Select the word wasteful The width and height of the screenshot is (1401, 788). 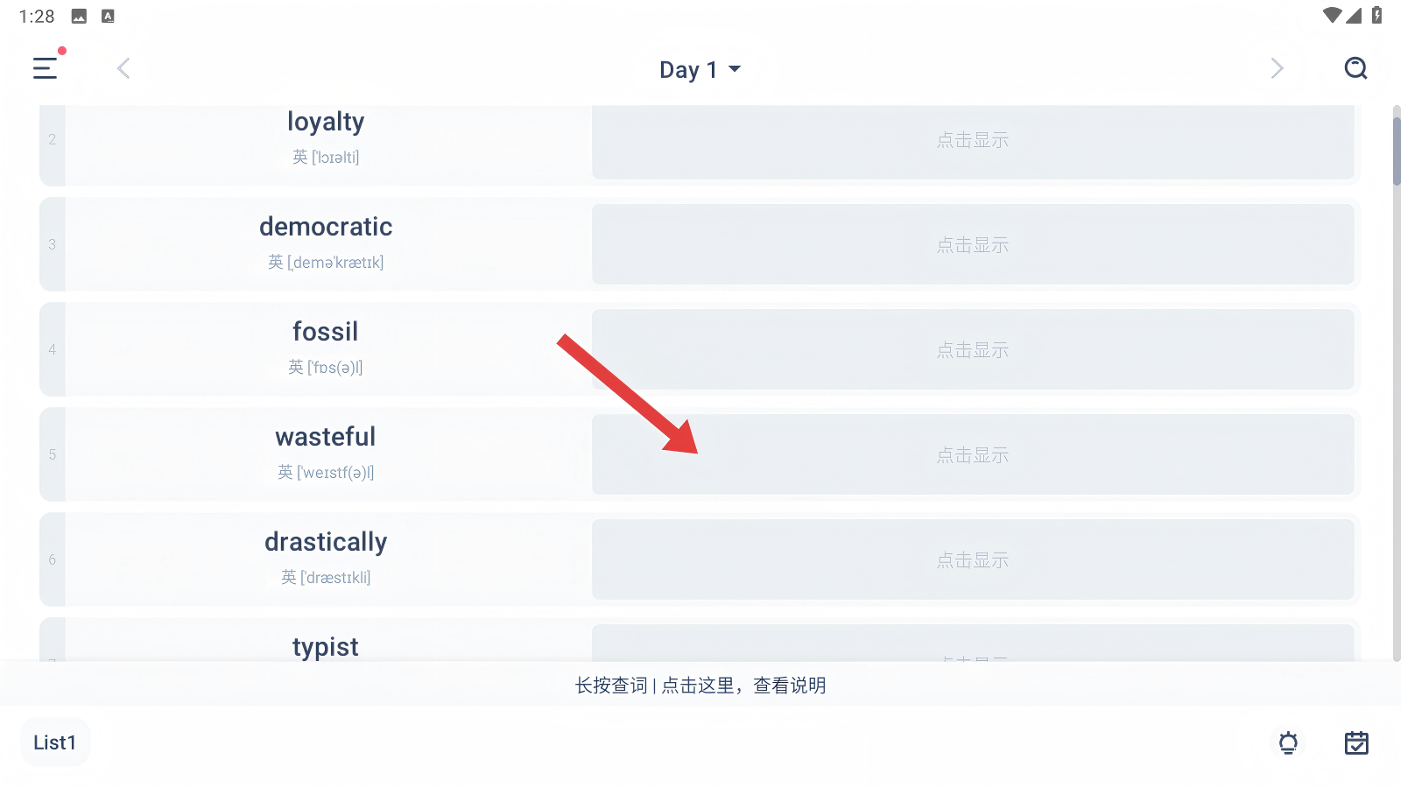pyautogui.click(x=326, y=437)
